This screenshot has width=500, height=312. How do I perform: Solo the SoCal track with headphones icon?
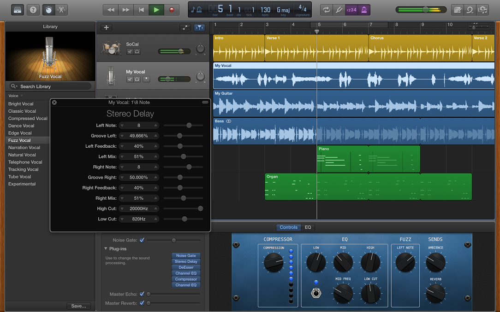pyautogui.click(x=137, y=52)
